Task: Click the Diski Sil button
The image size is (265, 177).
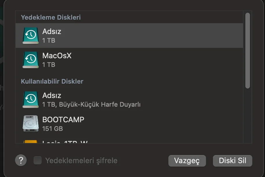Action: 233,161
